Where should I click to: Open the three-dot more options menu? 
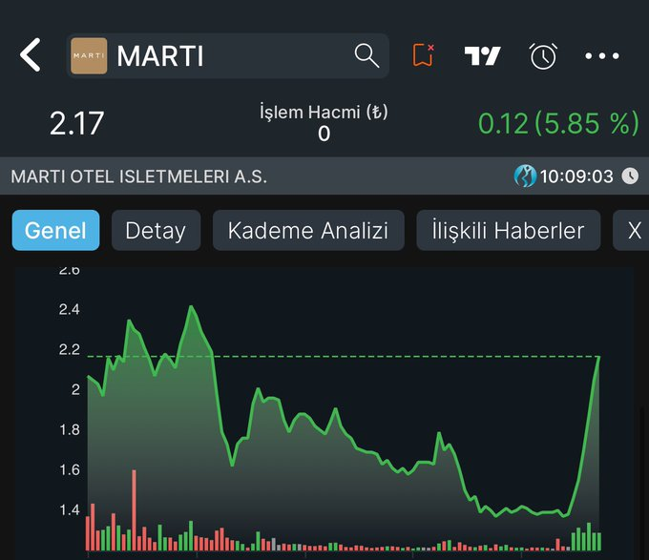(602, 56)
